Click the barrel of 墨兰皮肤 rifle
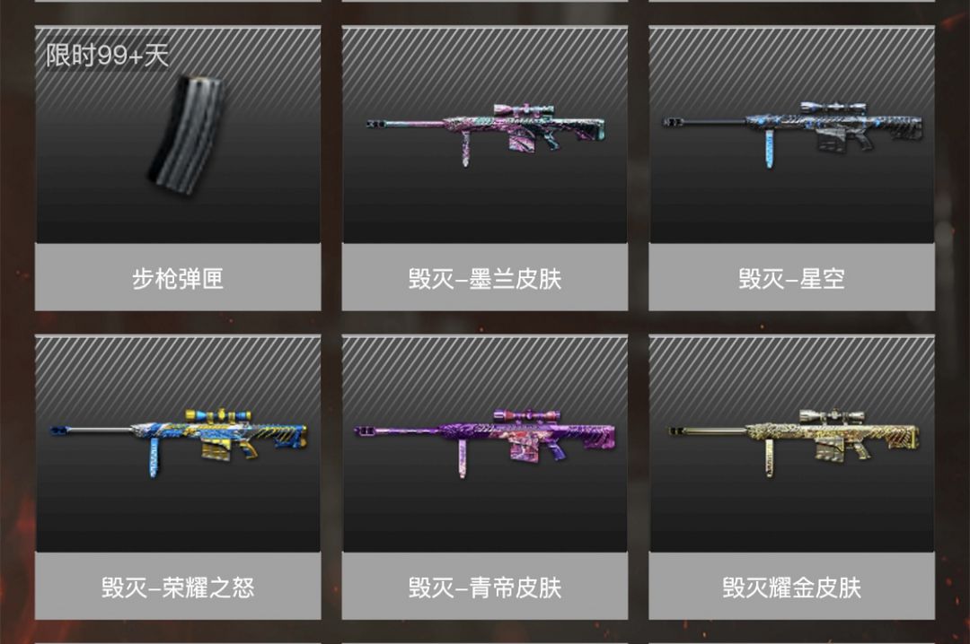 coord(405,125)
